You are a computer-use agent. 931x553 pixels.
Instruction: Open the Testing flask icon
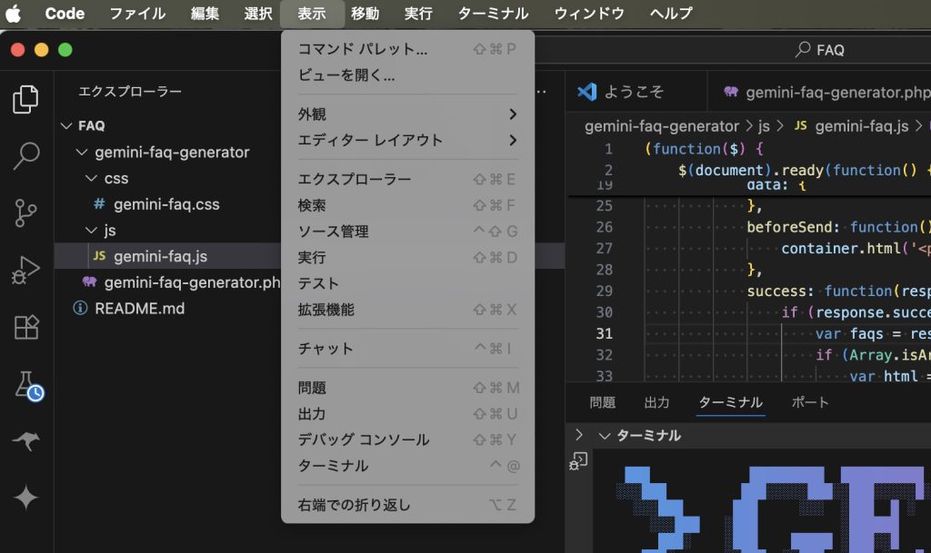[x=27, y=385]
